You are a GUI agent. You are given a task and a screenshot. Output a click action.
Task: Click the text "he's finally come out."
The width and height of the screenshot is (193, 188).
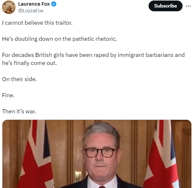coord(29,63)
